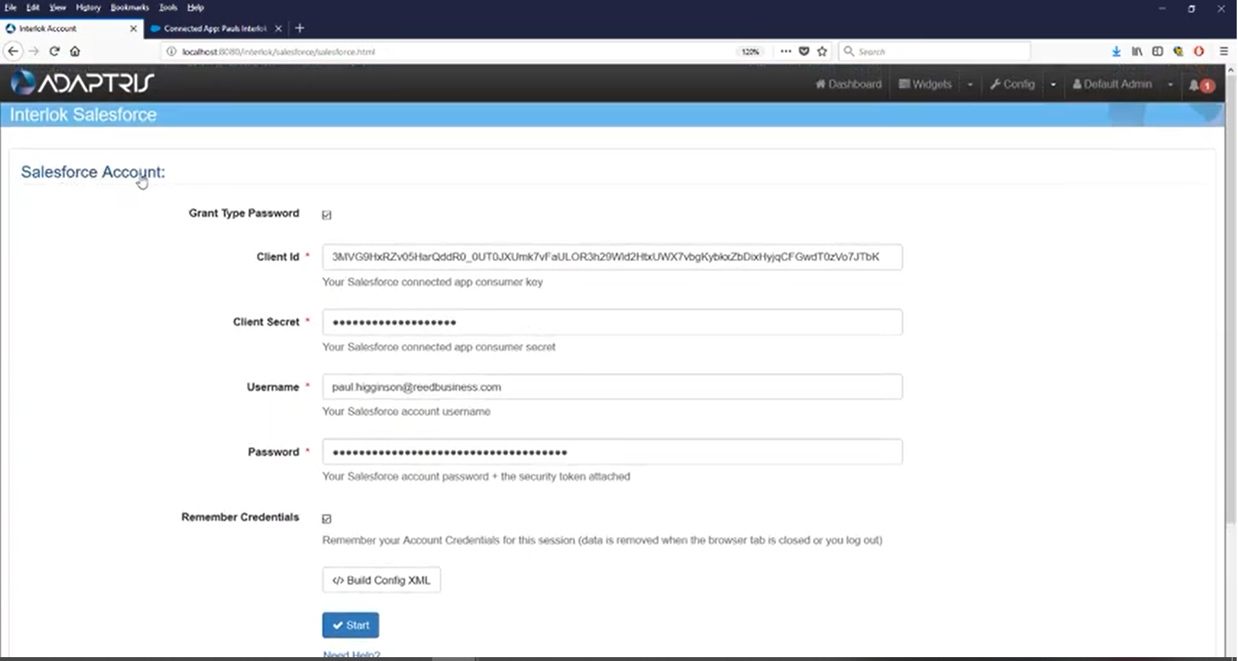Toggle the Grant Type Password checkbox

(327, 215)
